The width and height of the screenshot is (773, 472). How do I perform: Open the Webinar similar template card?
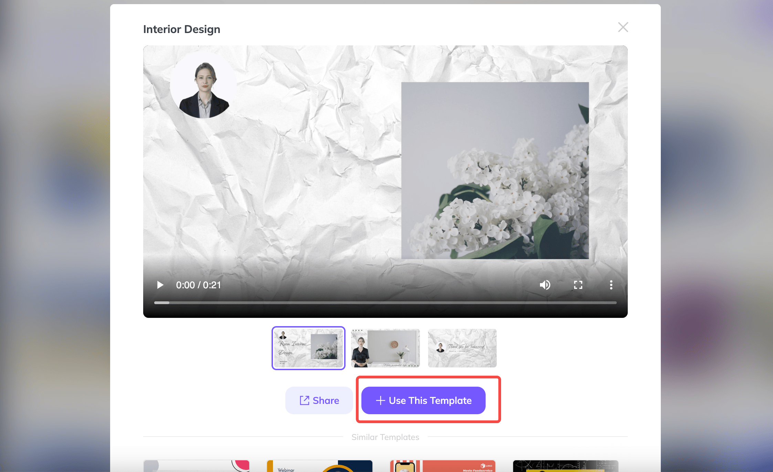(x=319, y=466)
